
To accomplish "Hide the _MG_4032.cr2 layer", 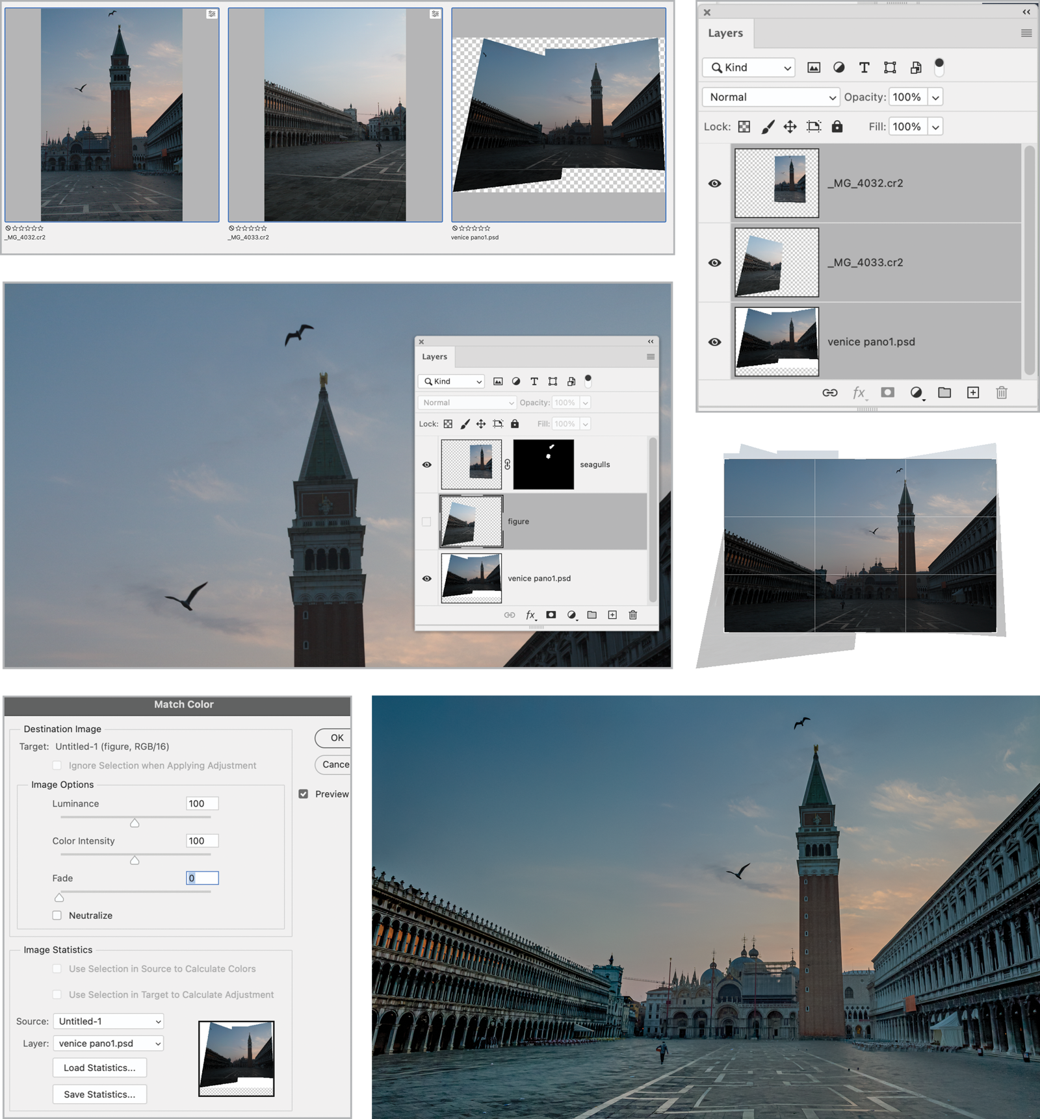I will (x=714, y=184).
